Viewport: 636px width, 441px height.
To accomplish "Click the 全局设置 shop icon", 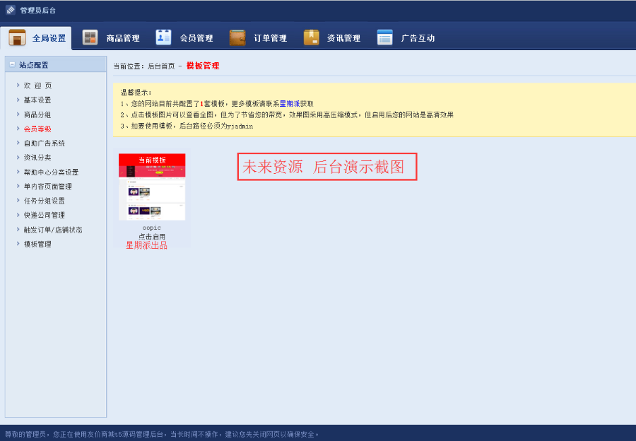I will (x=17, y=37).
